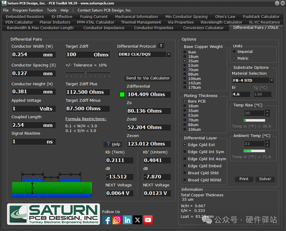Switch to the Conductor Impedance tab
This screenshot has width=286, height=231.
pos(104,28)
